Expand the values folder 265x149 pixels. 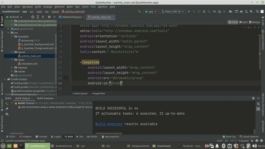tap(12, 72)
